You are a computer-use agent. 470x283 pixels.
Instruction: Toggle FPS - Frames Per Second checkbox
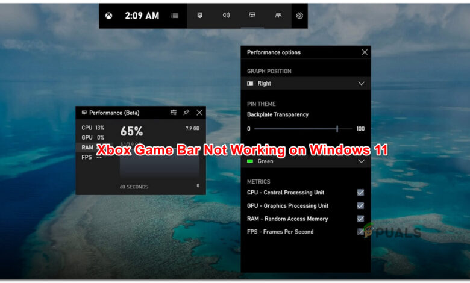360,232
